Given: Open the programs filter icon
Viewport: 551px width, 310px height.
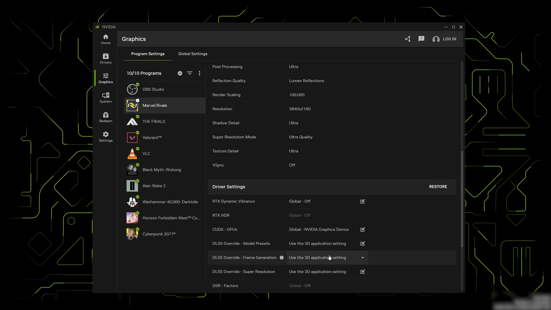Looking at the screenshot, I should click(190, 73).
